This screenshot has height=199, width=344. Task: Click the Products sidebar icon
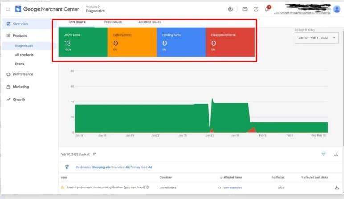pos(8,36)
